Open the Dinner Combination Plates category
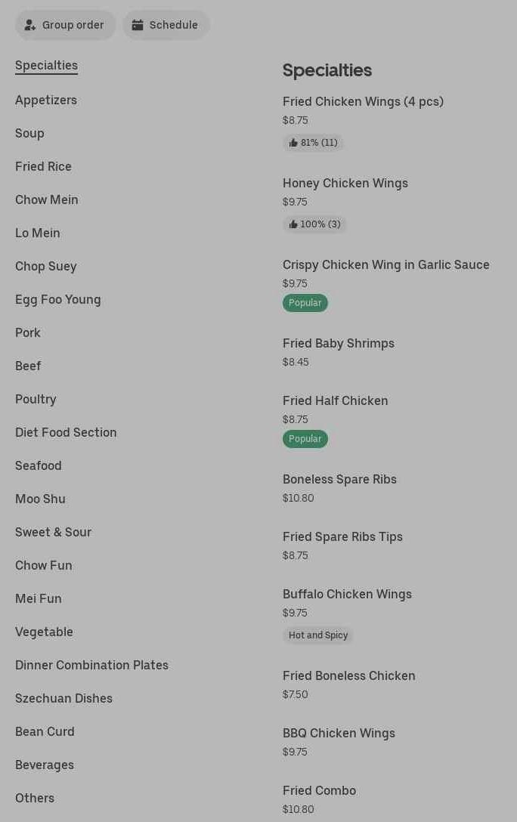 tap(91, 665)
